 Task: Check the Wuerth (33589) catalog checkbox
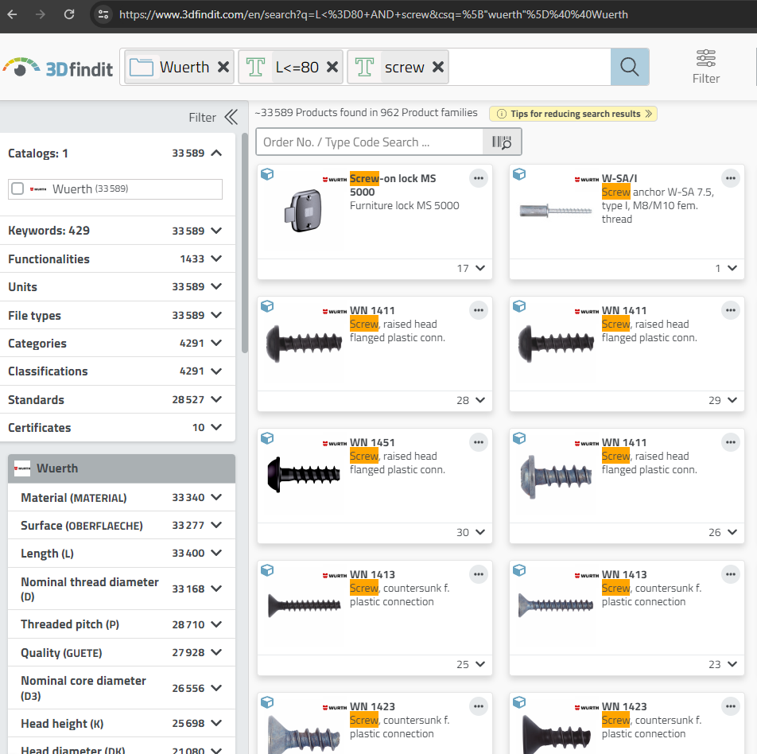point(16,188)
